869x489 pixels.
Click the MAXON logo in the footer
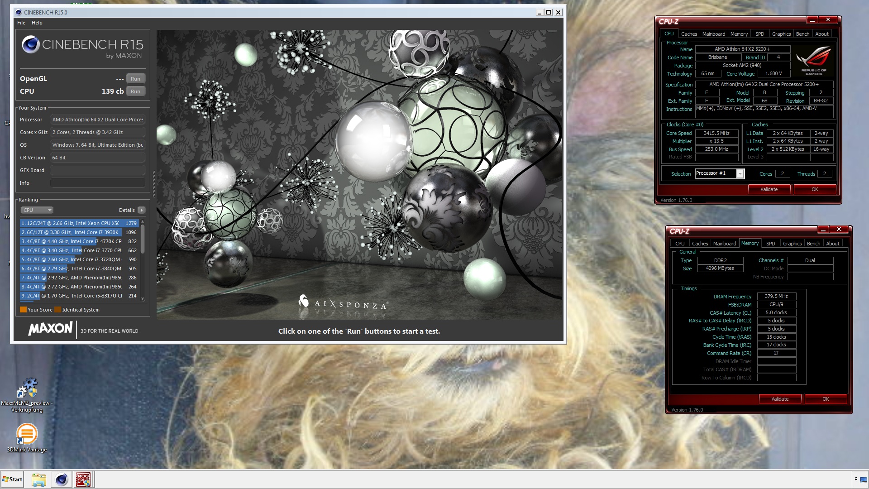tap(50, 329)
